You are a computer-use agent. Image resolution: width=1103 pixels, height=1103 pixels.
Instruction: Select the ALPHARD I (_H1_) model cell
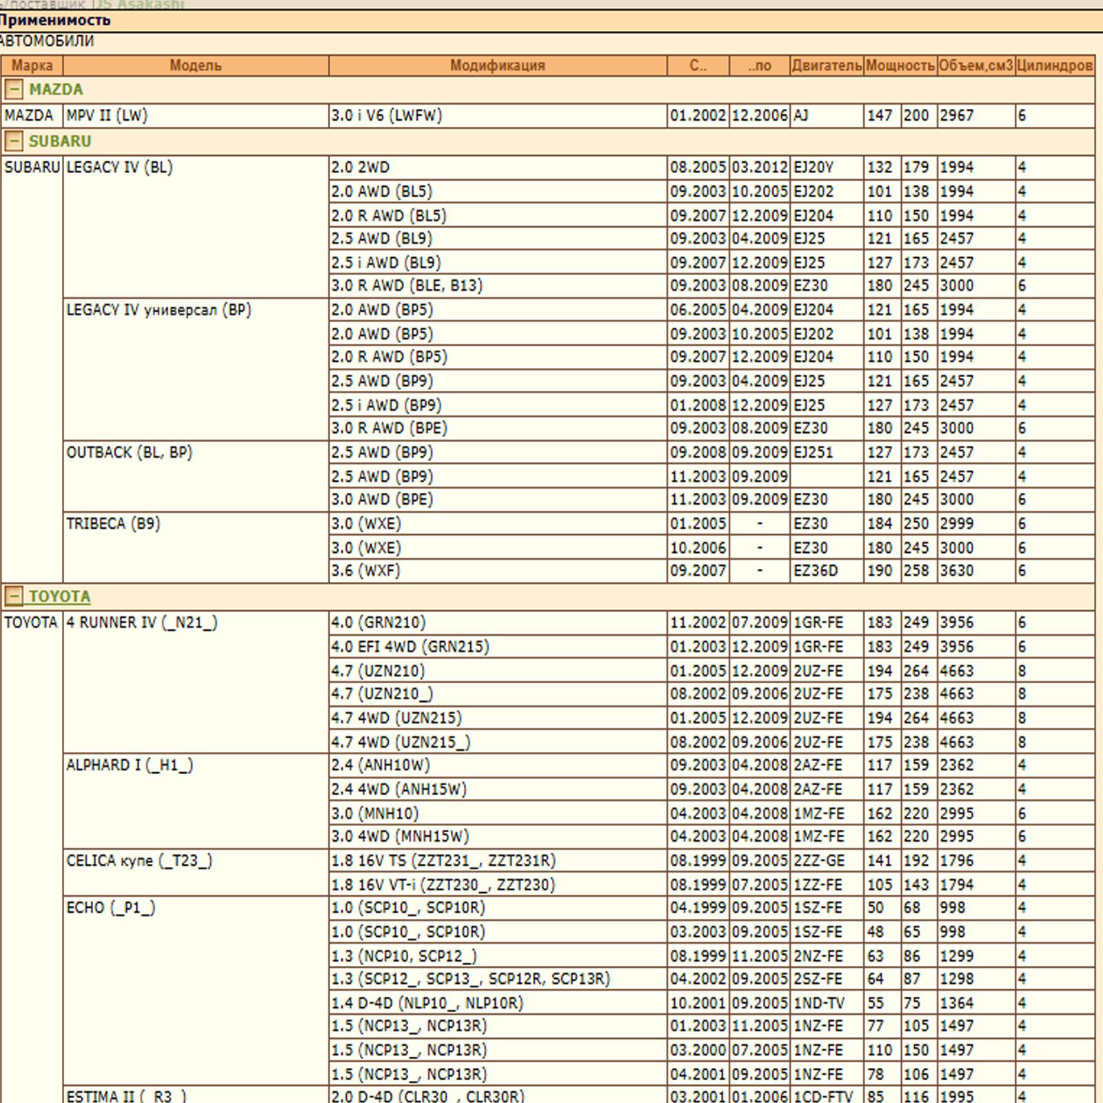(130, 765)
